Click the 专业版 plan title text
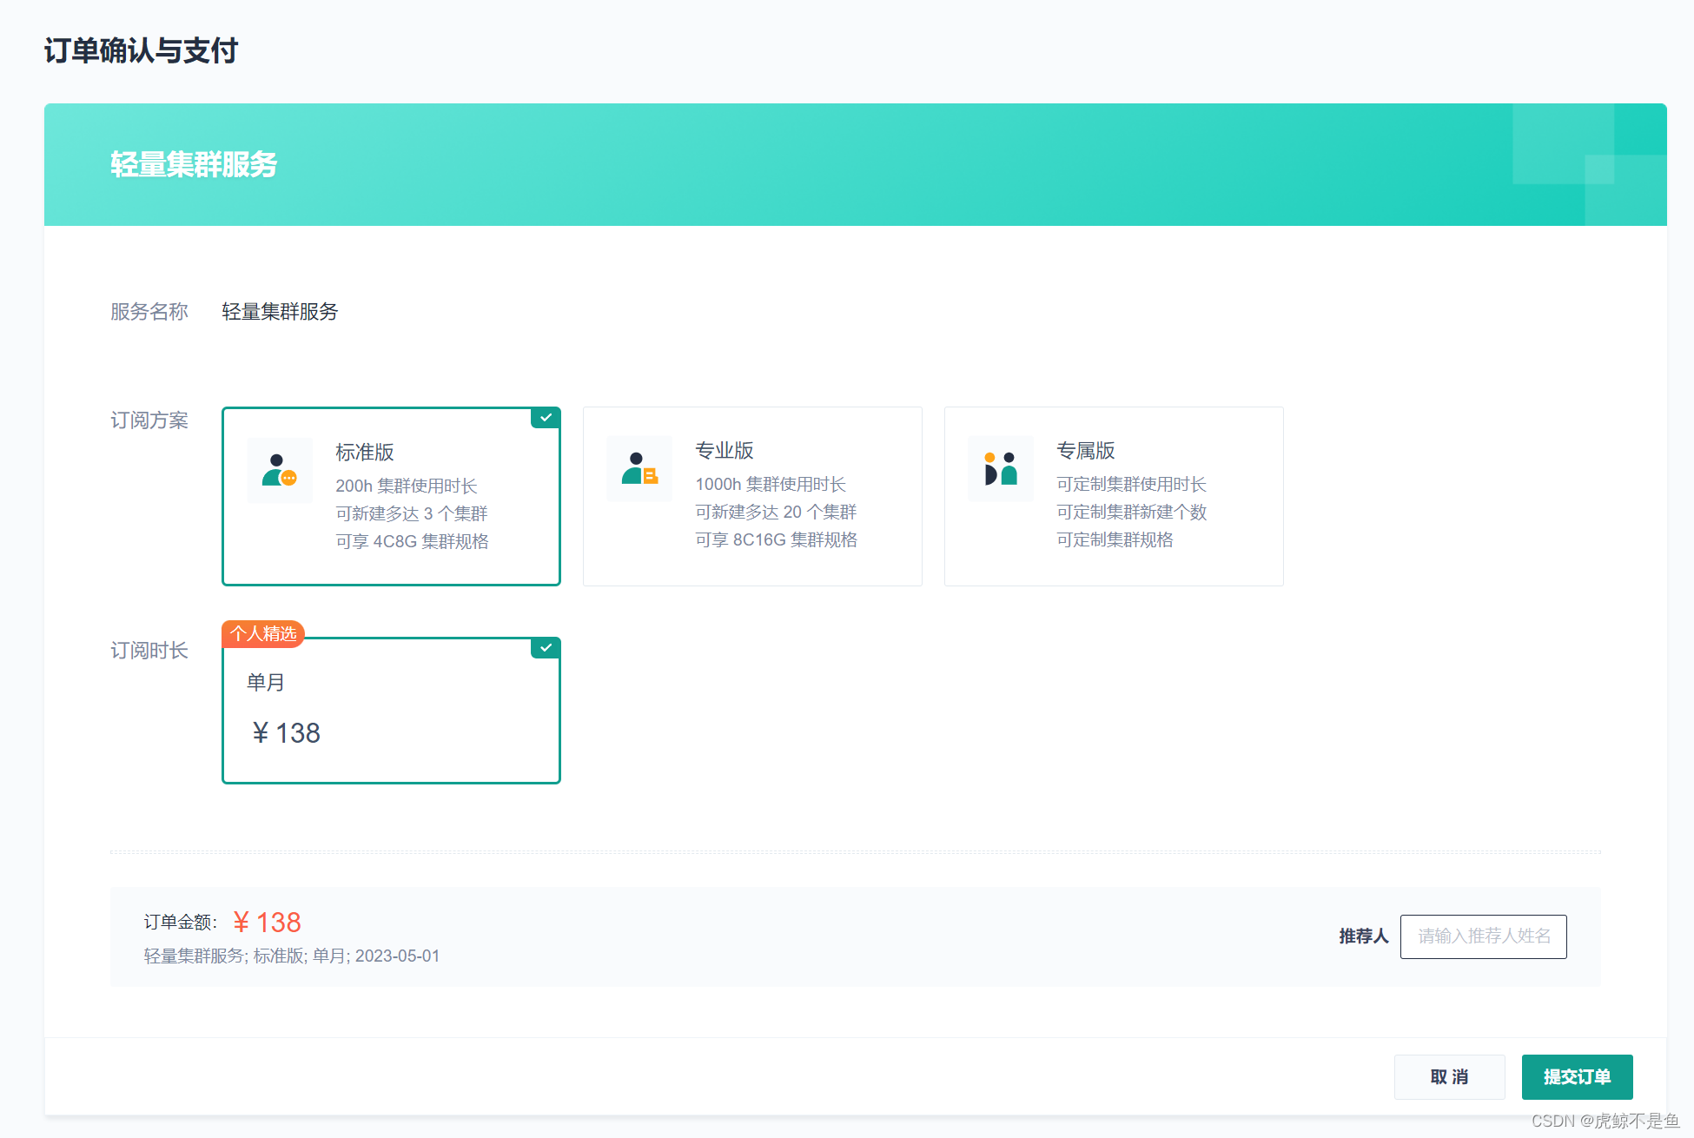The height and width of the screenshot is (1138, 1694). [x=725, y=451]
